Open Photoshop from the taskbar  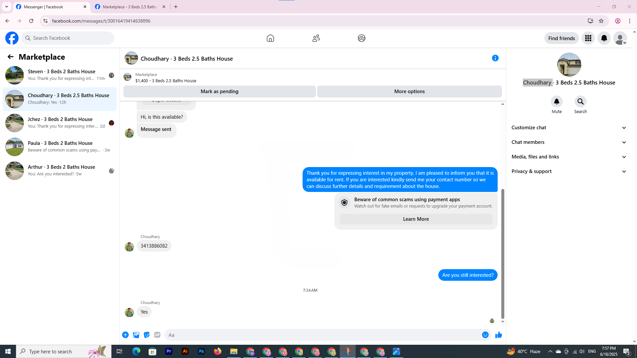point(201,351)
